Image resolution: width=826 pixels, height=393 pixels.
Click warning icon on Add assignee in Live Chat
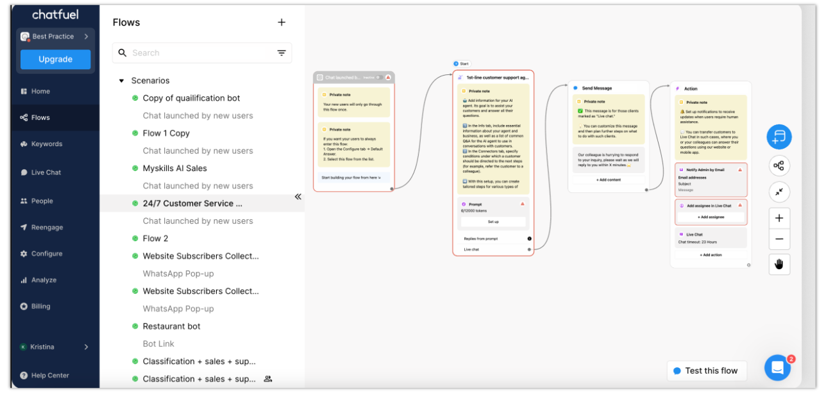click(x=740, y=206)
